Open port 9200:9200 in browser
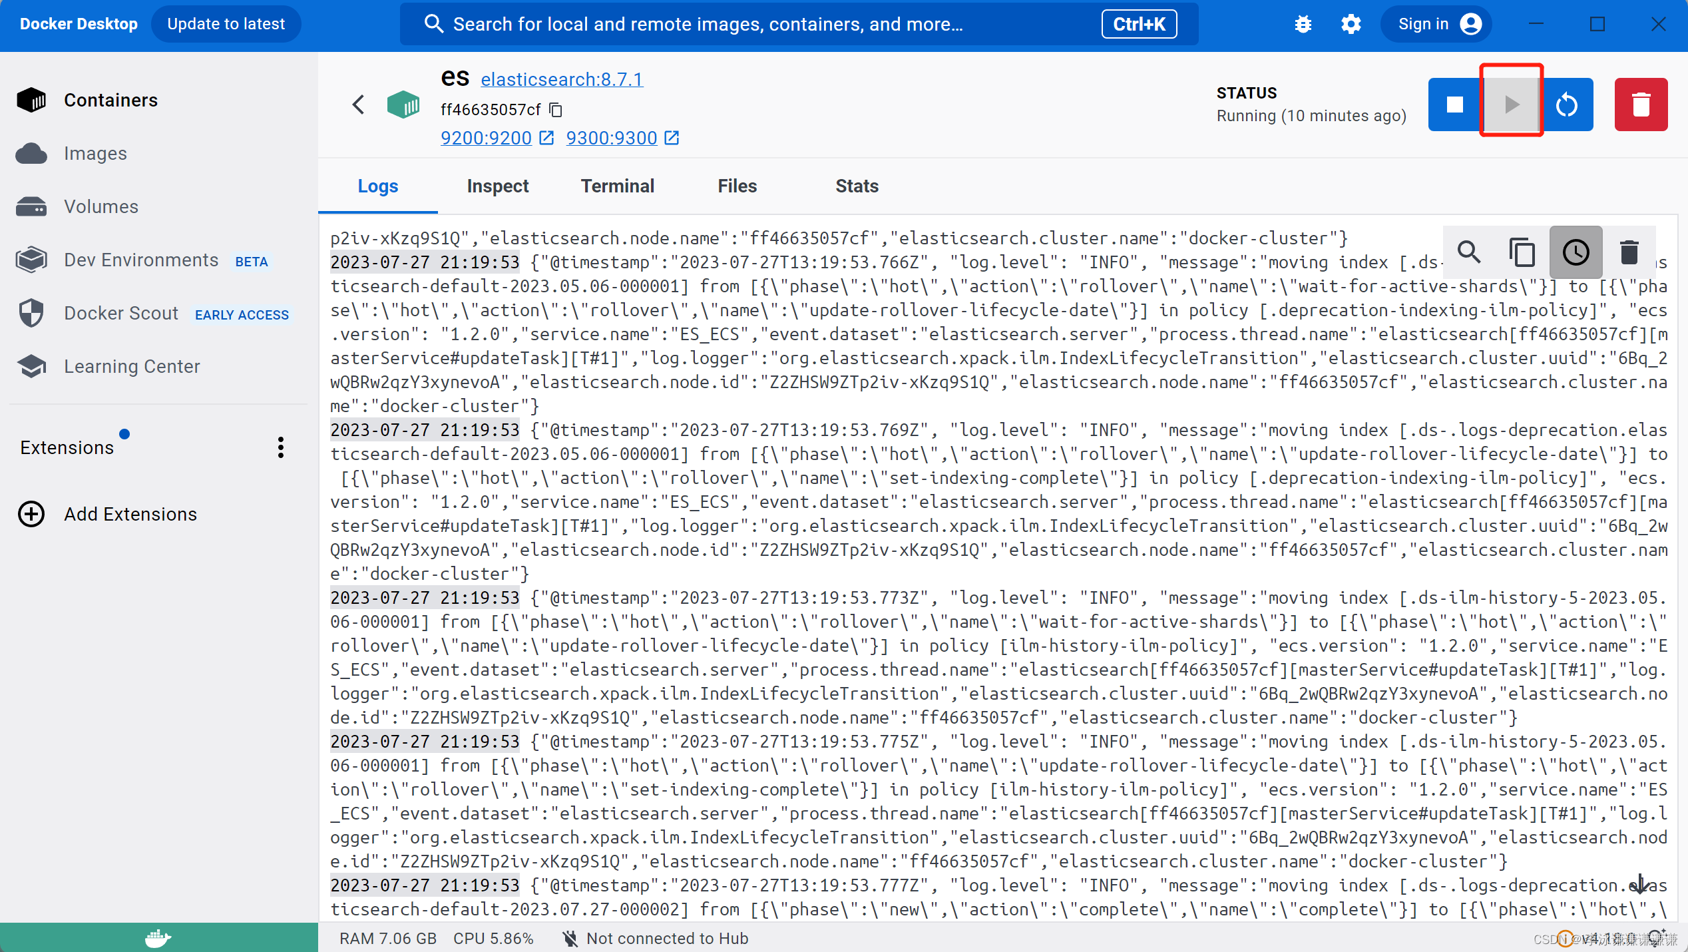 pos(486,138)
